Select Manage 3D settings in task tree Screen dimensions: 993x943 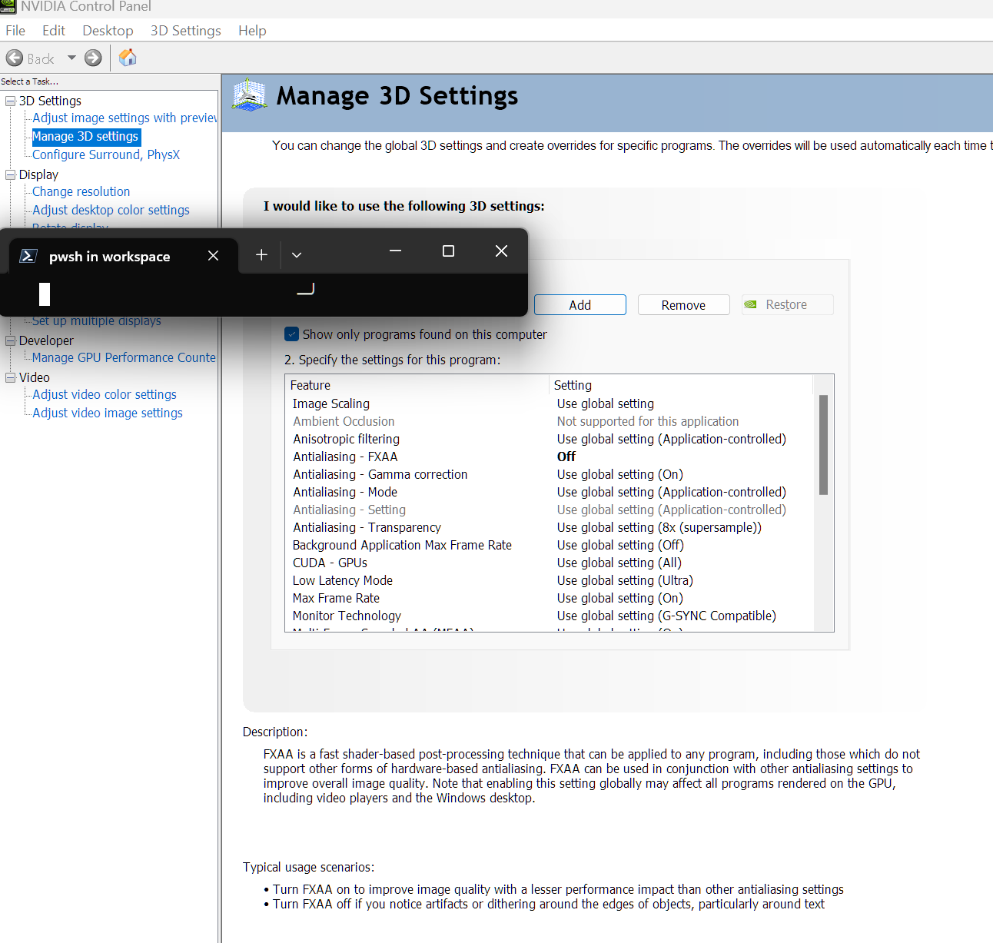[85, 136]
